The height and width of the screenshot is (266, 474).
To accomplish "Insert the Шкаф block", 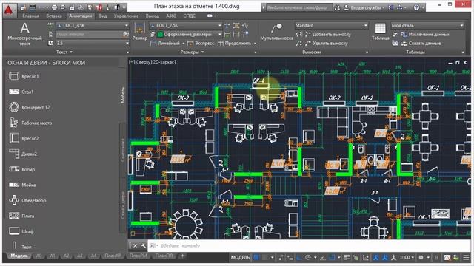I will pyautogui.click(x=21, y=231).
